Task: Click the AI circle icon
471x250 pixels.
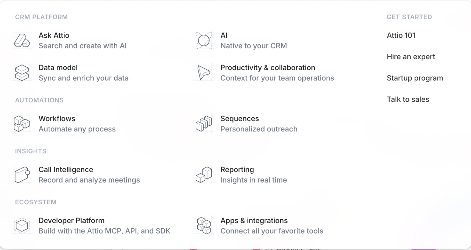Action: (204, 41)
